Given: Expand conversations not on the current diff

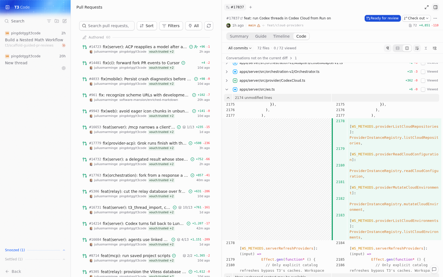Looking at the screenshot, I should click(x=291, y=58).
